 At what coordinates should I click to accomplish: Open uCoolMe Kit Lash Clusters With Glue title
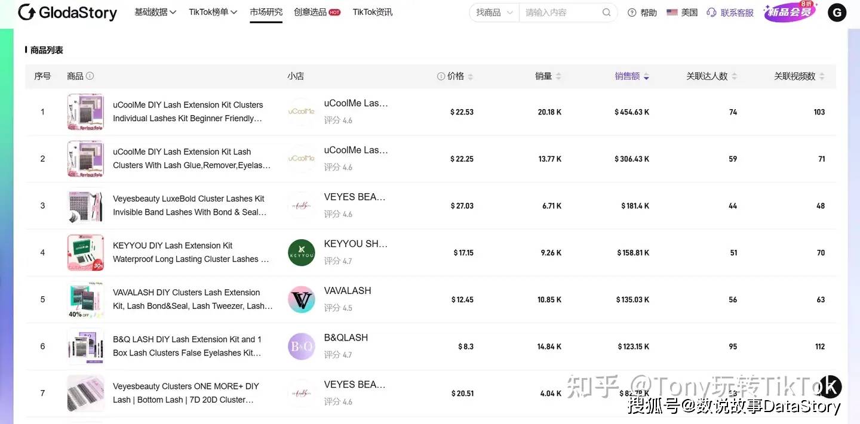pos(192,159)
